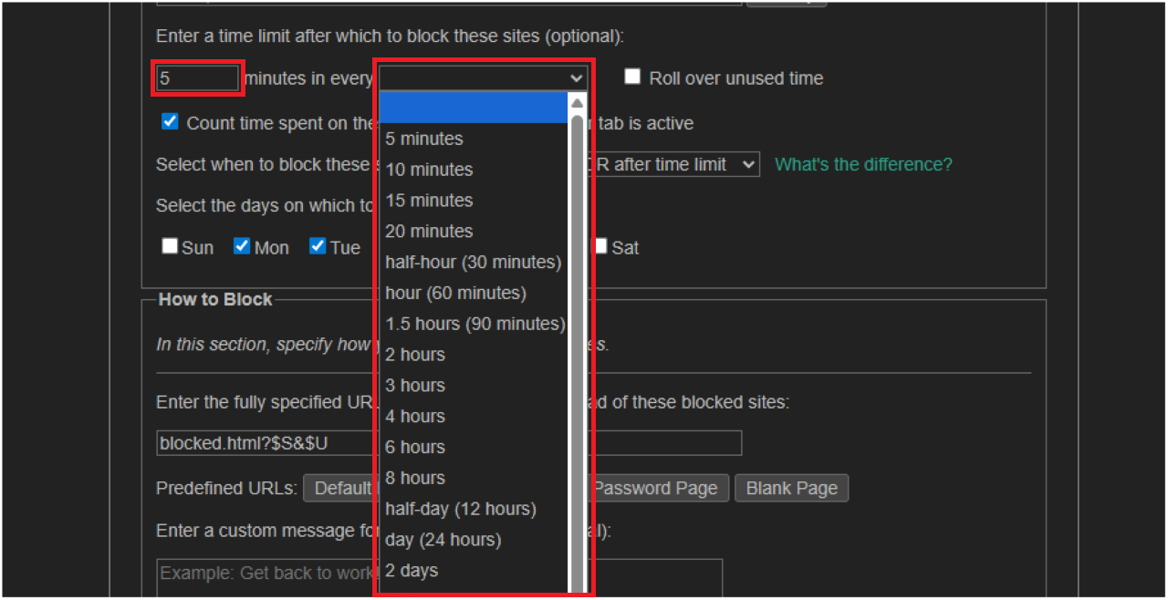
Task: Collapse the time period dropdown chevron
Action: [x=576, y=78]
